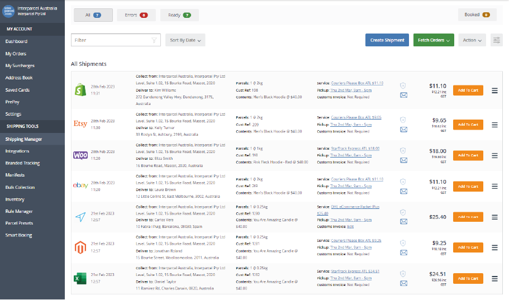Expand the Sort By Date dropdown
The height and width of the screenshot is (300, 509).
185,40
